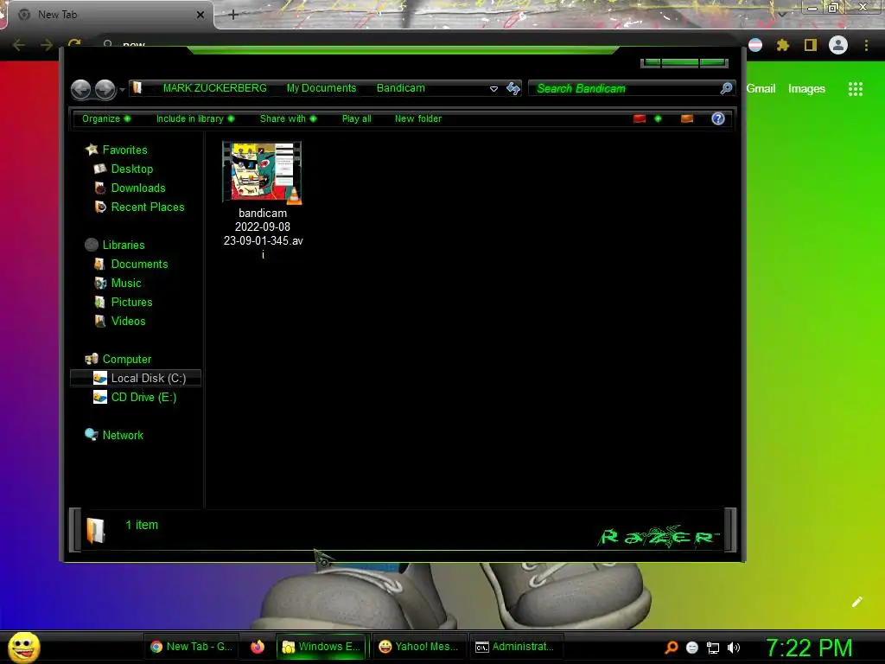This screenshot has width=885, height=664.
Task: Click the network tray icon
Action: pos(713,648)
